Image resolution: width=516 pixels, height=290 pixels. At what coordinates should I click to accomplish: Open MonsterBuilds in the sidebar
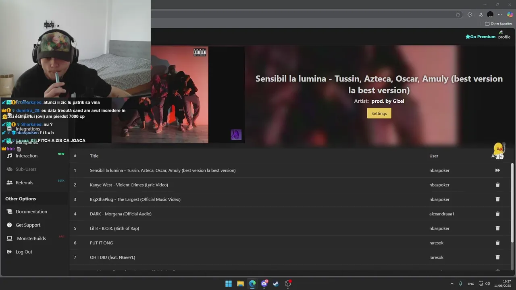(x=31, y=238)
